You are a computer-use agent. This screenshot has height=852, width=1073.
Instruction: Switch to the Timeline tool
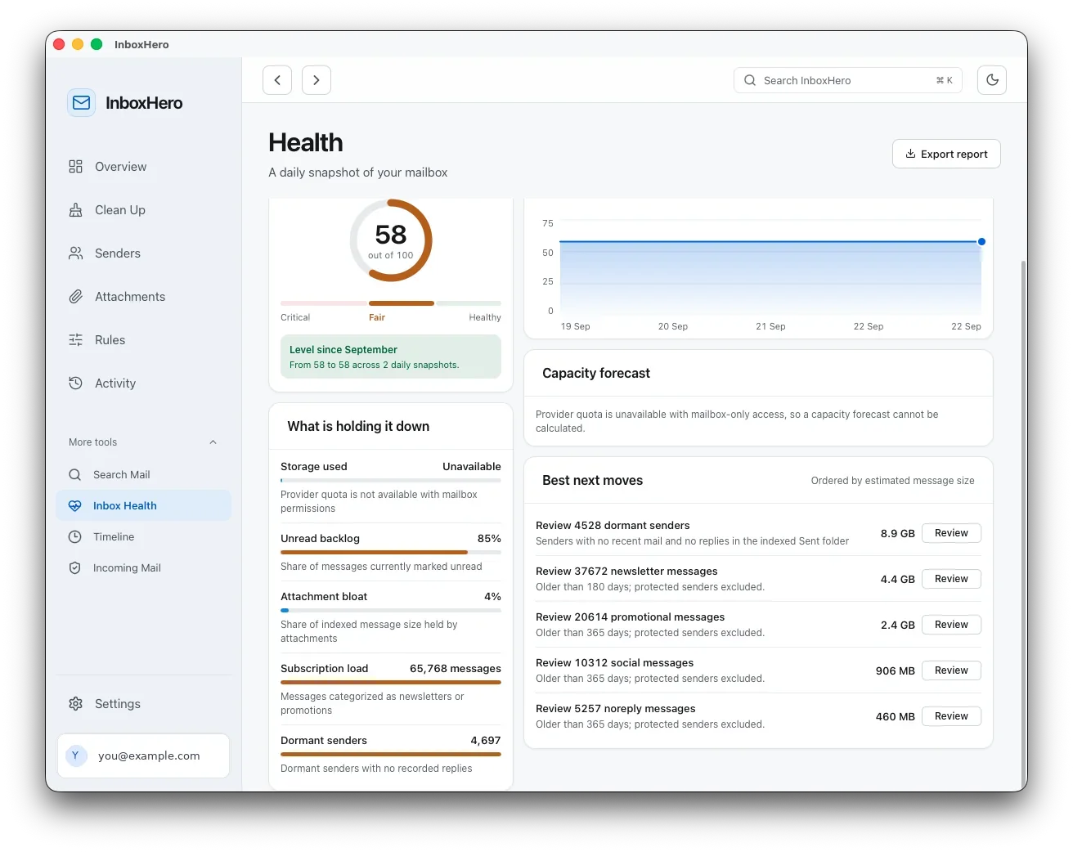(x=144, y=537)
